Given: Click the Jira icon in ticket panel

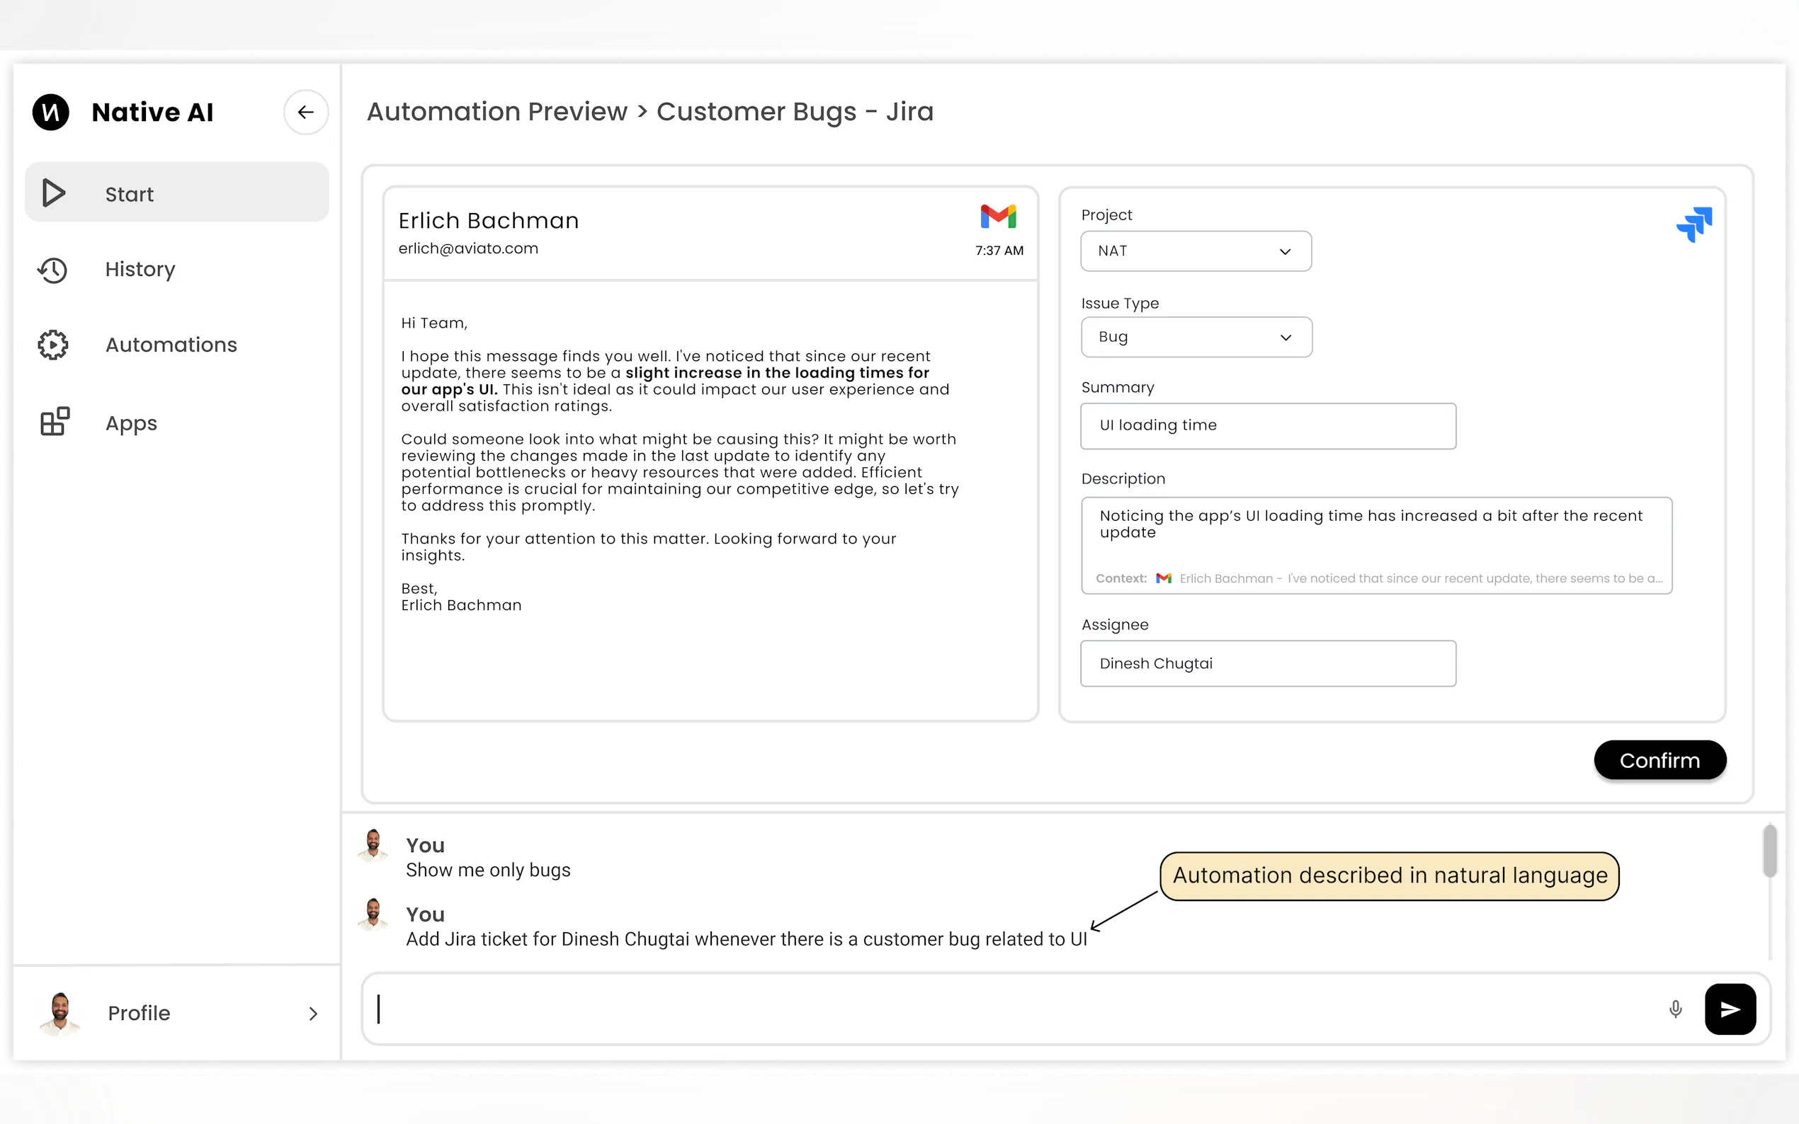Looking at the screenshot, I should (x=1693, y=224).
